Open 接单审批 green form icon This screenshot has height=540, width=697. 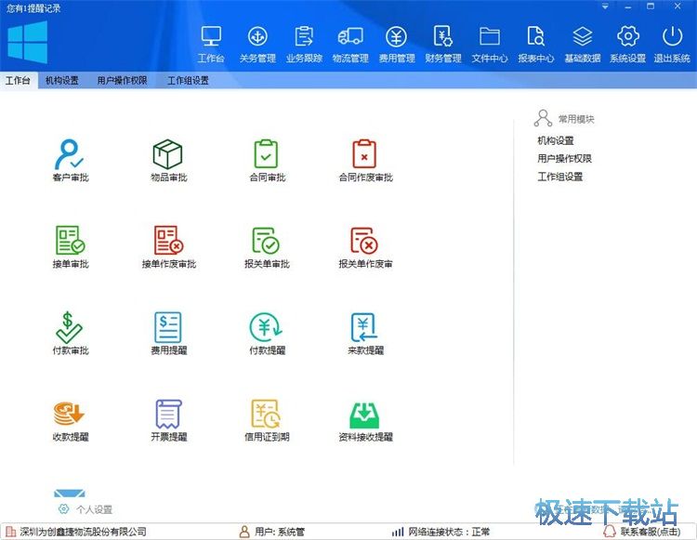tap(71, 241)
